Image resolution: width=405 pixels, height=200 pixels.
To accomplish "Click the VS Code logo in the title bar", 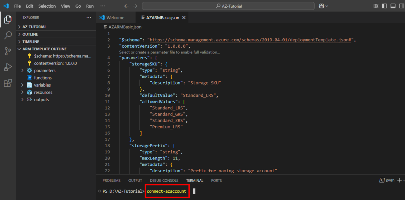I will click(x=6, y=6).
